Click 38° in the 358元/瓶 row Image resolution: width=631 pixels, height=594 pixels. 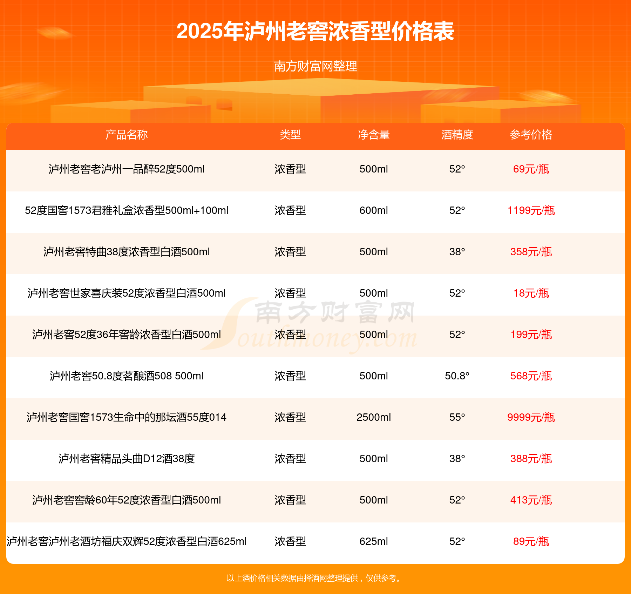[x=457, y=252]
